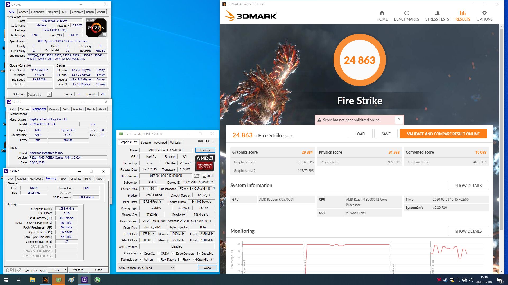
Task: Open GPU selection dropdown in GPU-Z
Action: point(146,268)
